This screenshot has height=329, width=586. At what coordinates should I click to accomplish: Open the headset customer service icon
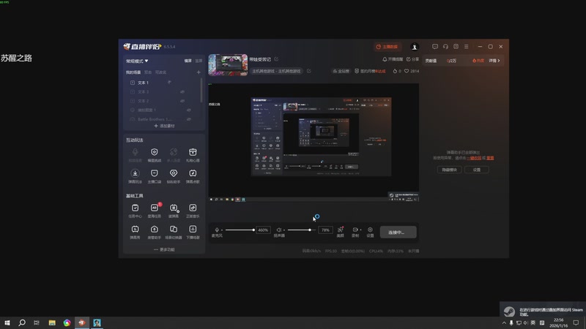click(445, 47)
